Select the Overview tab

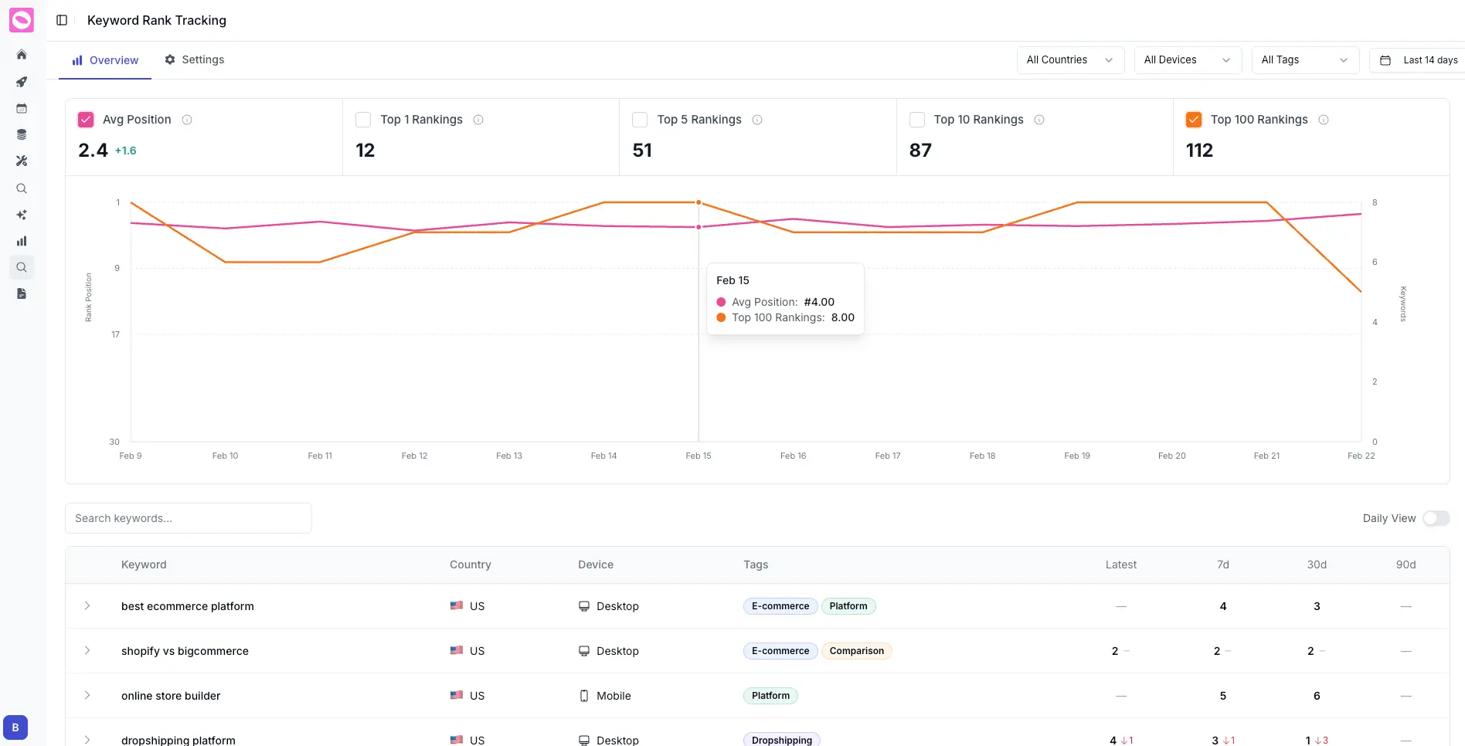pos(104,59)
